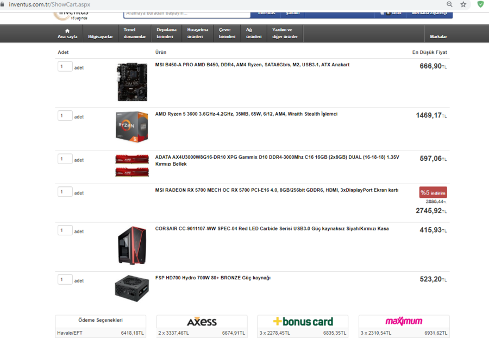Click bonus card 3 x 2278,45TL installment row
Viewport: 489px width, 338px height.
tap(303, 333)
